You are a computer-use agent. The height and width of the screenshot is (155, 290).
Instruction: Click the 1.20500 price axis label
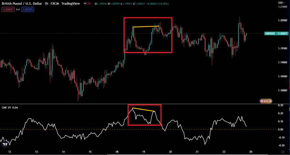(283, 20)
